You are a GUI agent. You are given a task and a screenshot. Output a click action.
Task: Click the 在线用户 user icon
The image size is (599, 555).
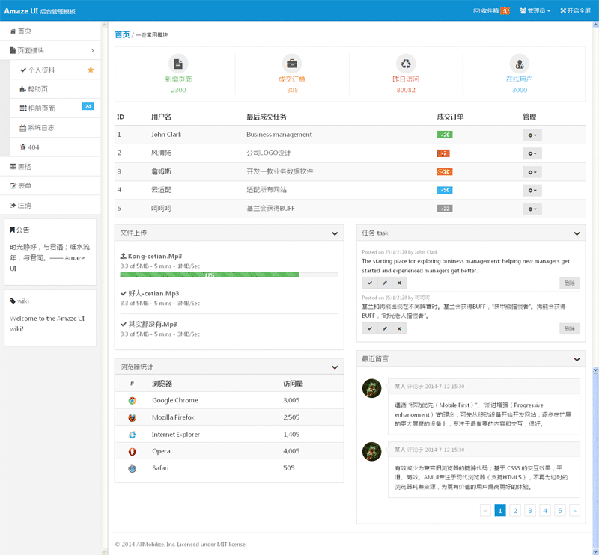[519, 64]
